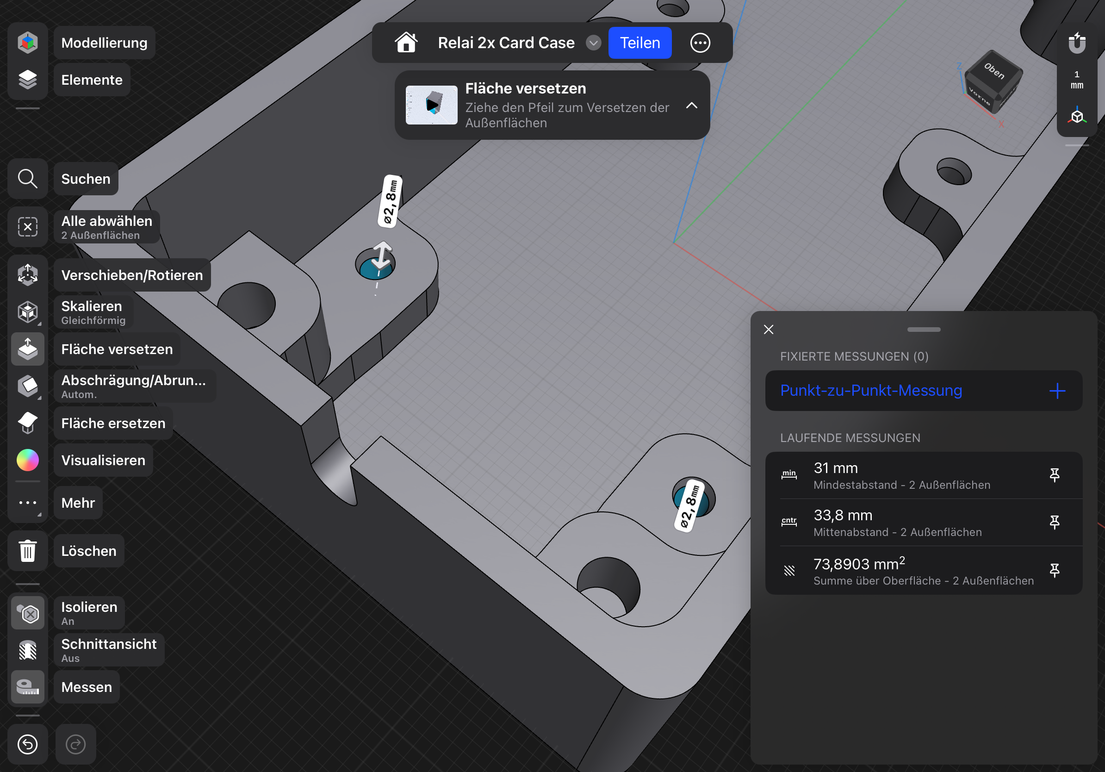Click the Löschen trash icon
The image size is (1105, 772).
(28, 551)
